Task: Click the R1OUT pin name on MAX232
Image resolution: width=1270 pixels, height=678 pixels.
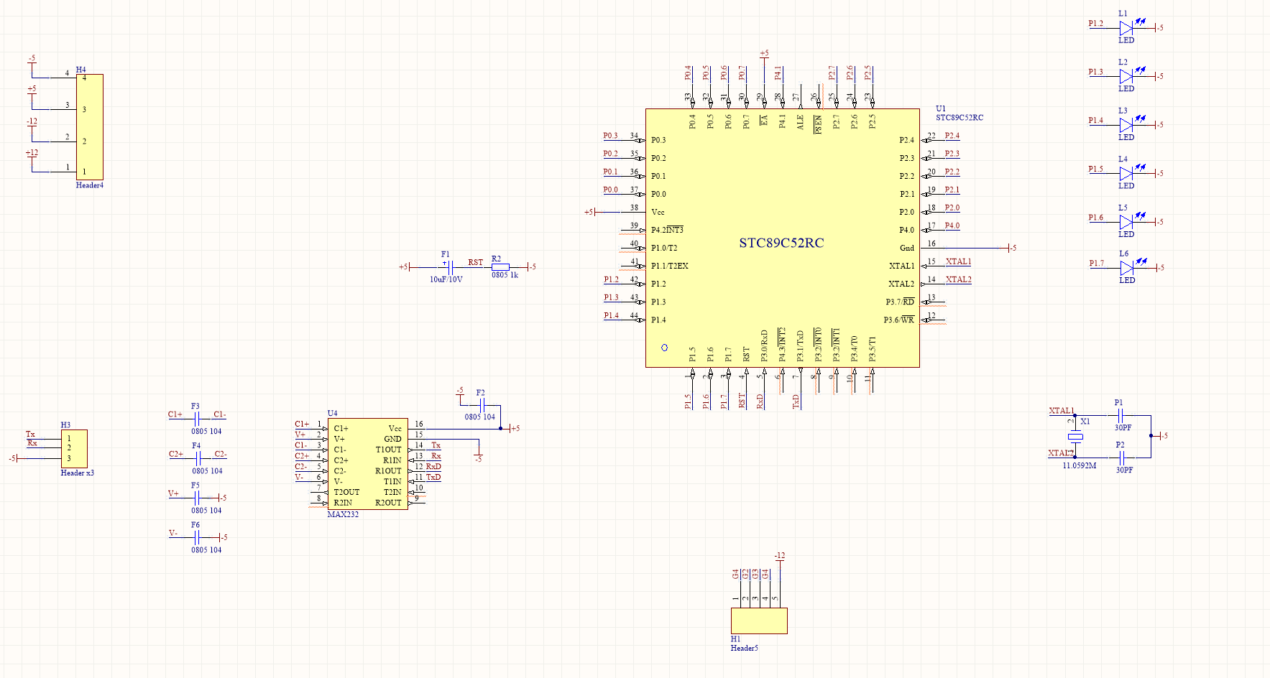Action: tap(388, 471)
